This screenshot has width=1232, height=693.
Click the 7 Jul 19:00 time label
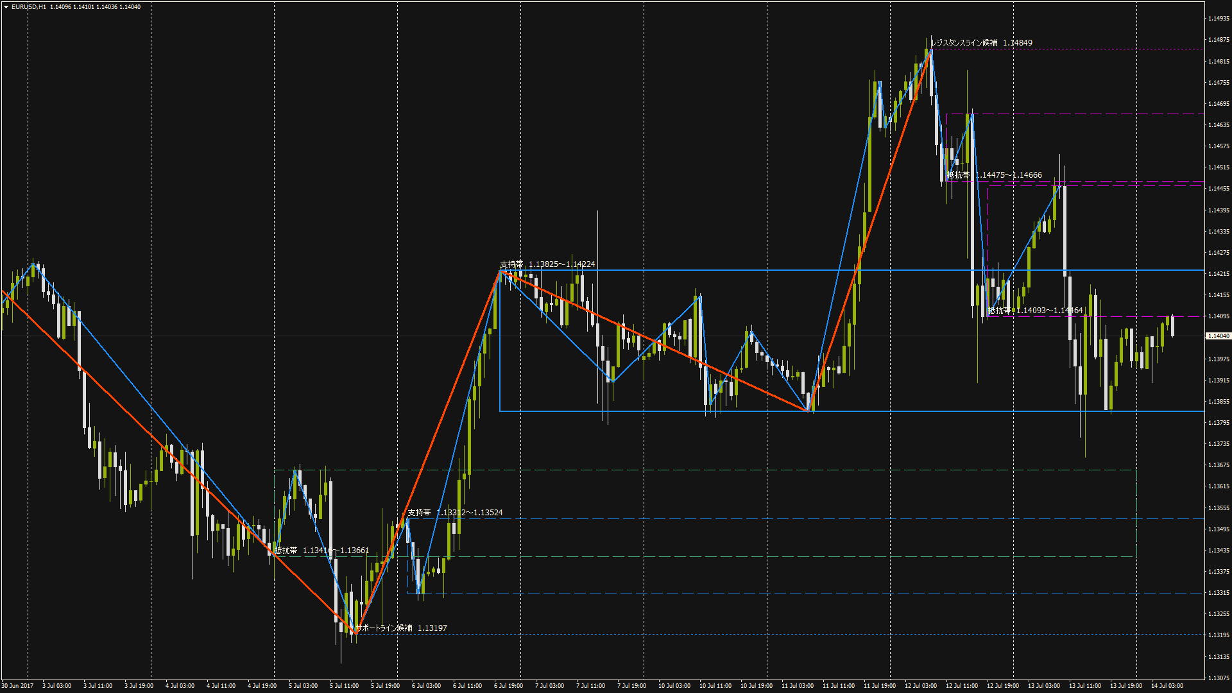point(632,686)
